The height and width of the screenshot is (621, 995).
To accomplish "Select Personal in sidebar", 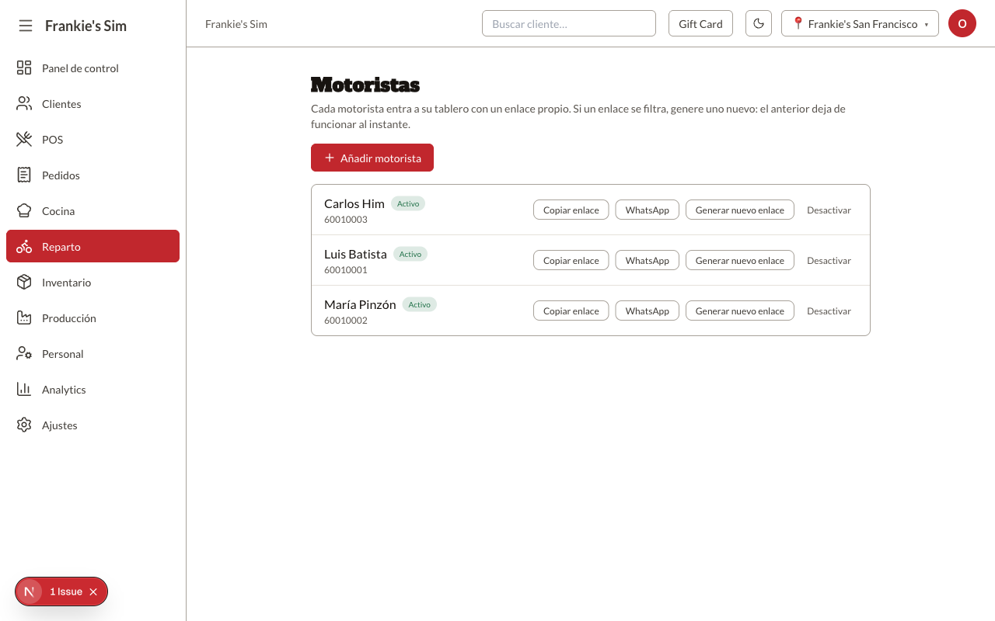I will [x=93, y=353].
